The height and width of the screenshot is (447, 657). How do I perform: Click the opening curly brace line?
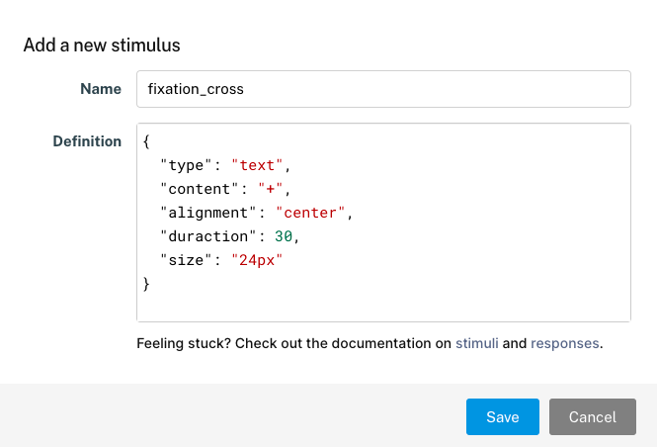pyautogui.click(x=146, y=141)
